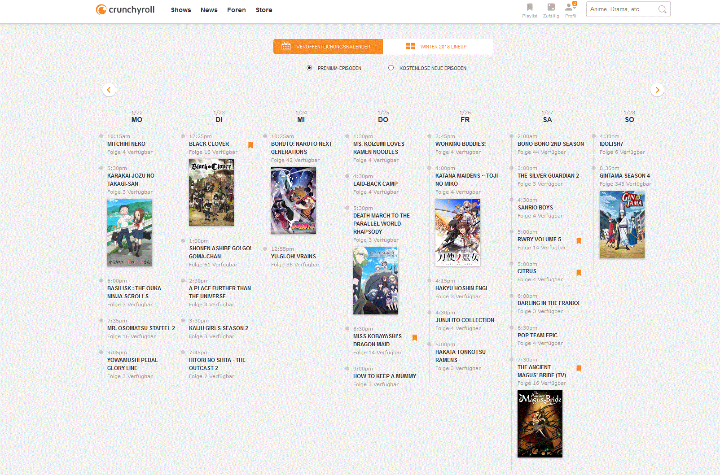Open Basilisk: The Ouka Ninja Scrolls link
Image resolution: width=720 pixels, height=475 pixels.
(134, 292)
